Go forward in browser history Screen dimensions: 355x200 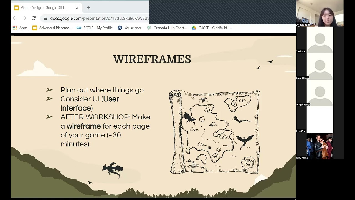click(x=24, y=18)
